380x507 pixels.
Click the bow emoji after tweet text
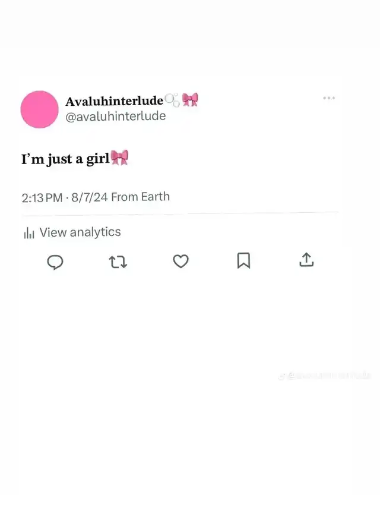119,158
